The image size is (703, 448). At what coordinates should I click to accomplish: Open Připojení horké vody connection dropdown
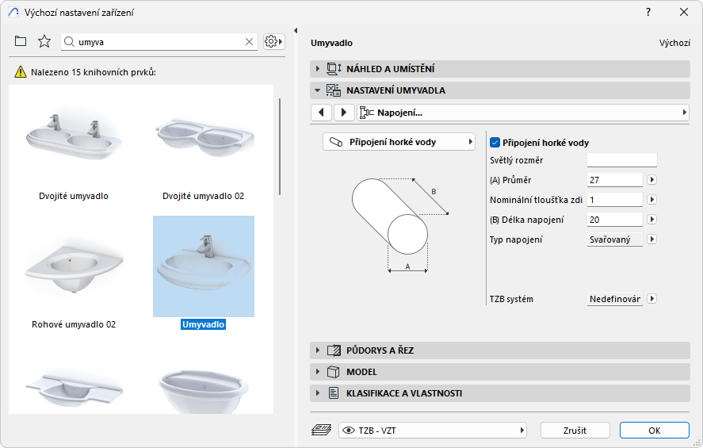[399, 142]
